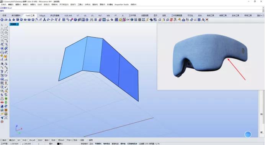Image resolution: width=265 pixels, height=145 pixels.
Task: Switch to the VRay4 toolbar tab
Action: click(x=42, y=15)
